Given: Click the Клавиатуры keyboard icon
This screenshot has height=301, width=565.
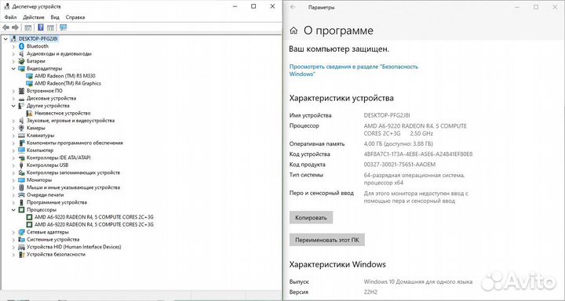Looking at the screenshot, I should tap(21, 136).
